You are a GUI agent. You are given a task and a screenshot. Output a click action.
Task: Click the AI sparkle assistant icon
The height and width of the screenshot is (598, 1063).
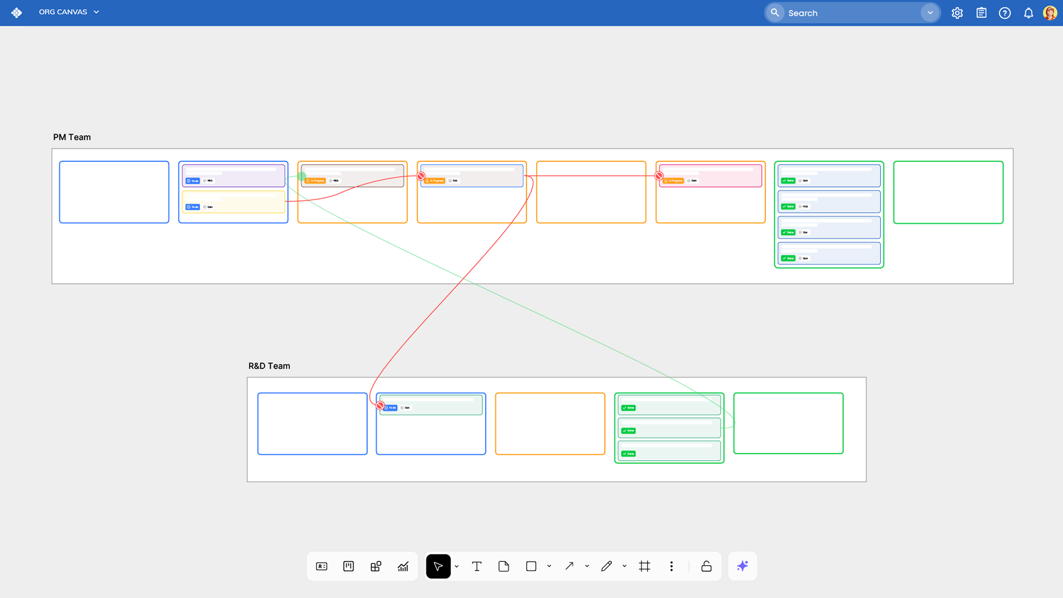click(x=742, y=566)
